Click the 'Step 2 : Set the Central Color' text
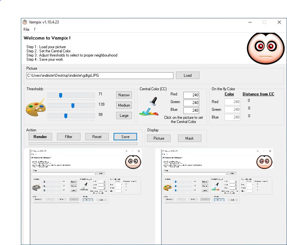The width and height of the screenshot is (287, 245). [49, 51]
